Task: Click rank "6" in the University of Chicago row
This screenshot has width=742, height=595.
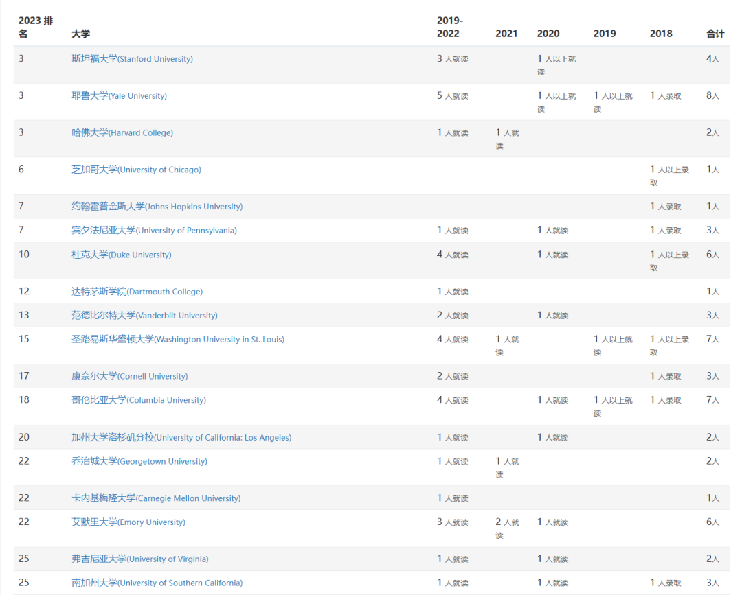Action: [x=21, y=170]
